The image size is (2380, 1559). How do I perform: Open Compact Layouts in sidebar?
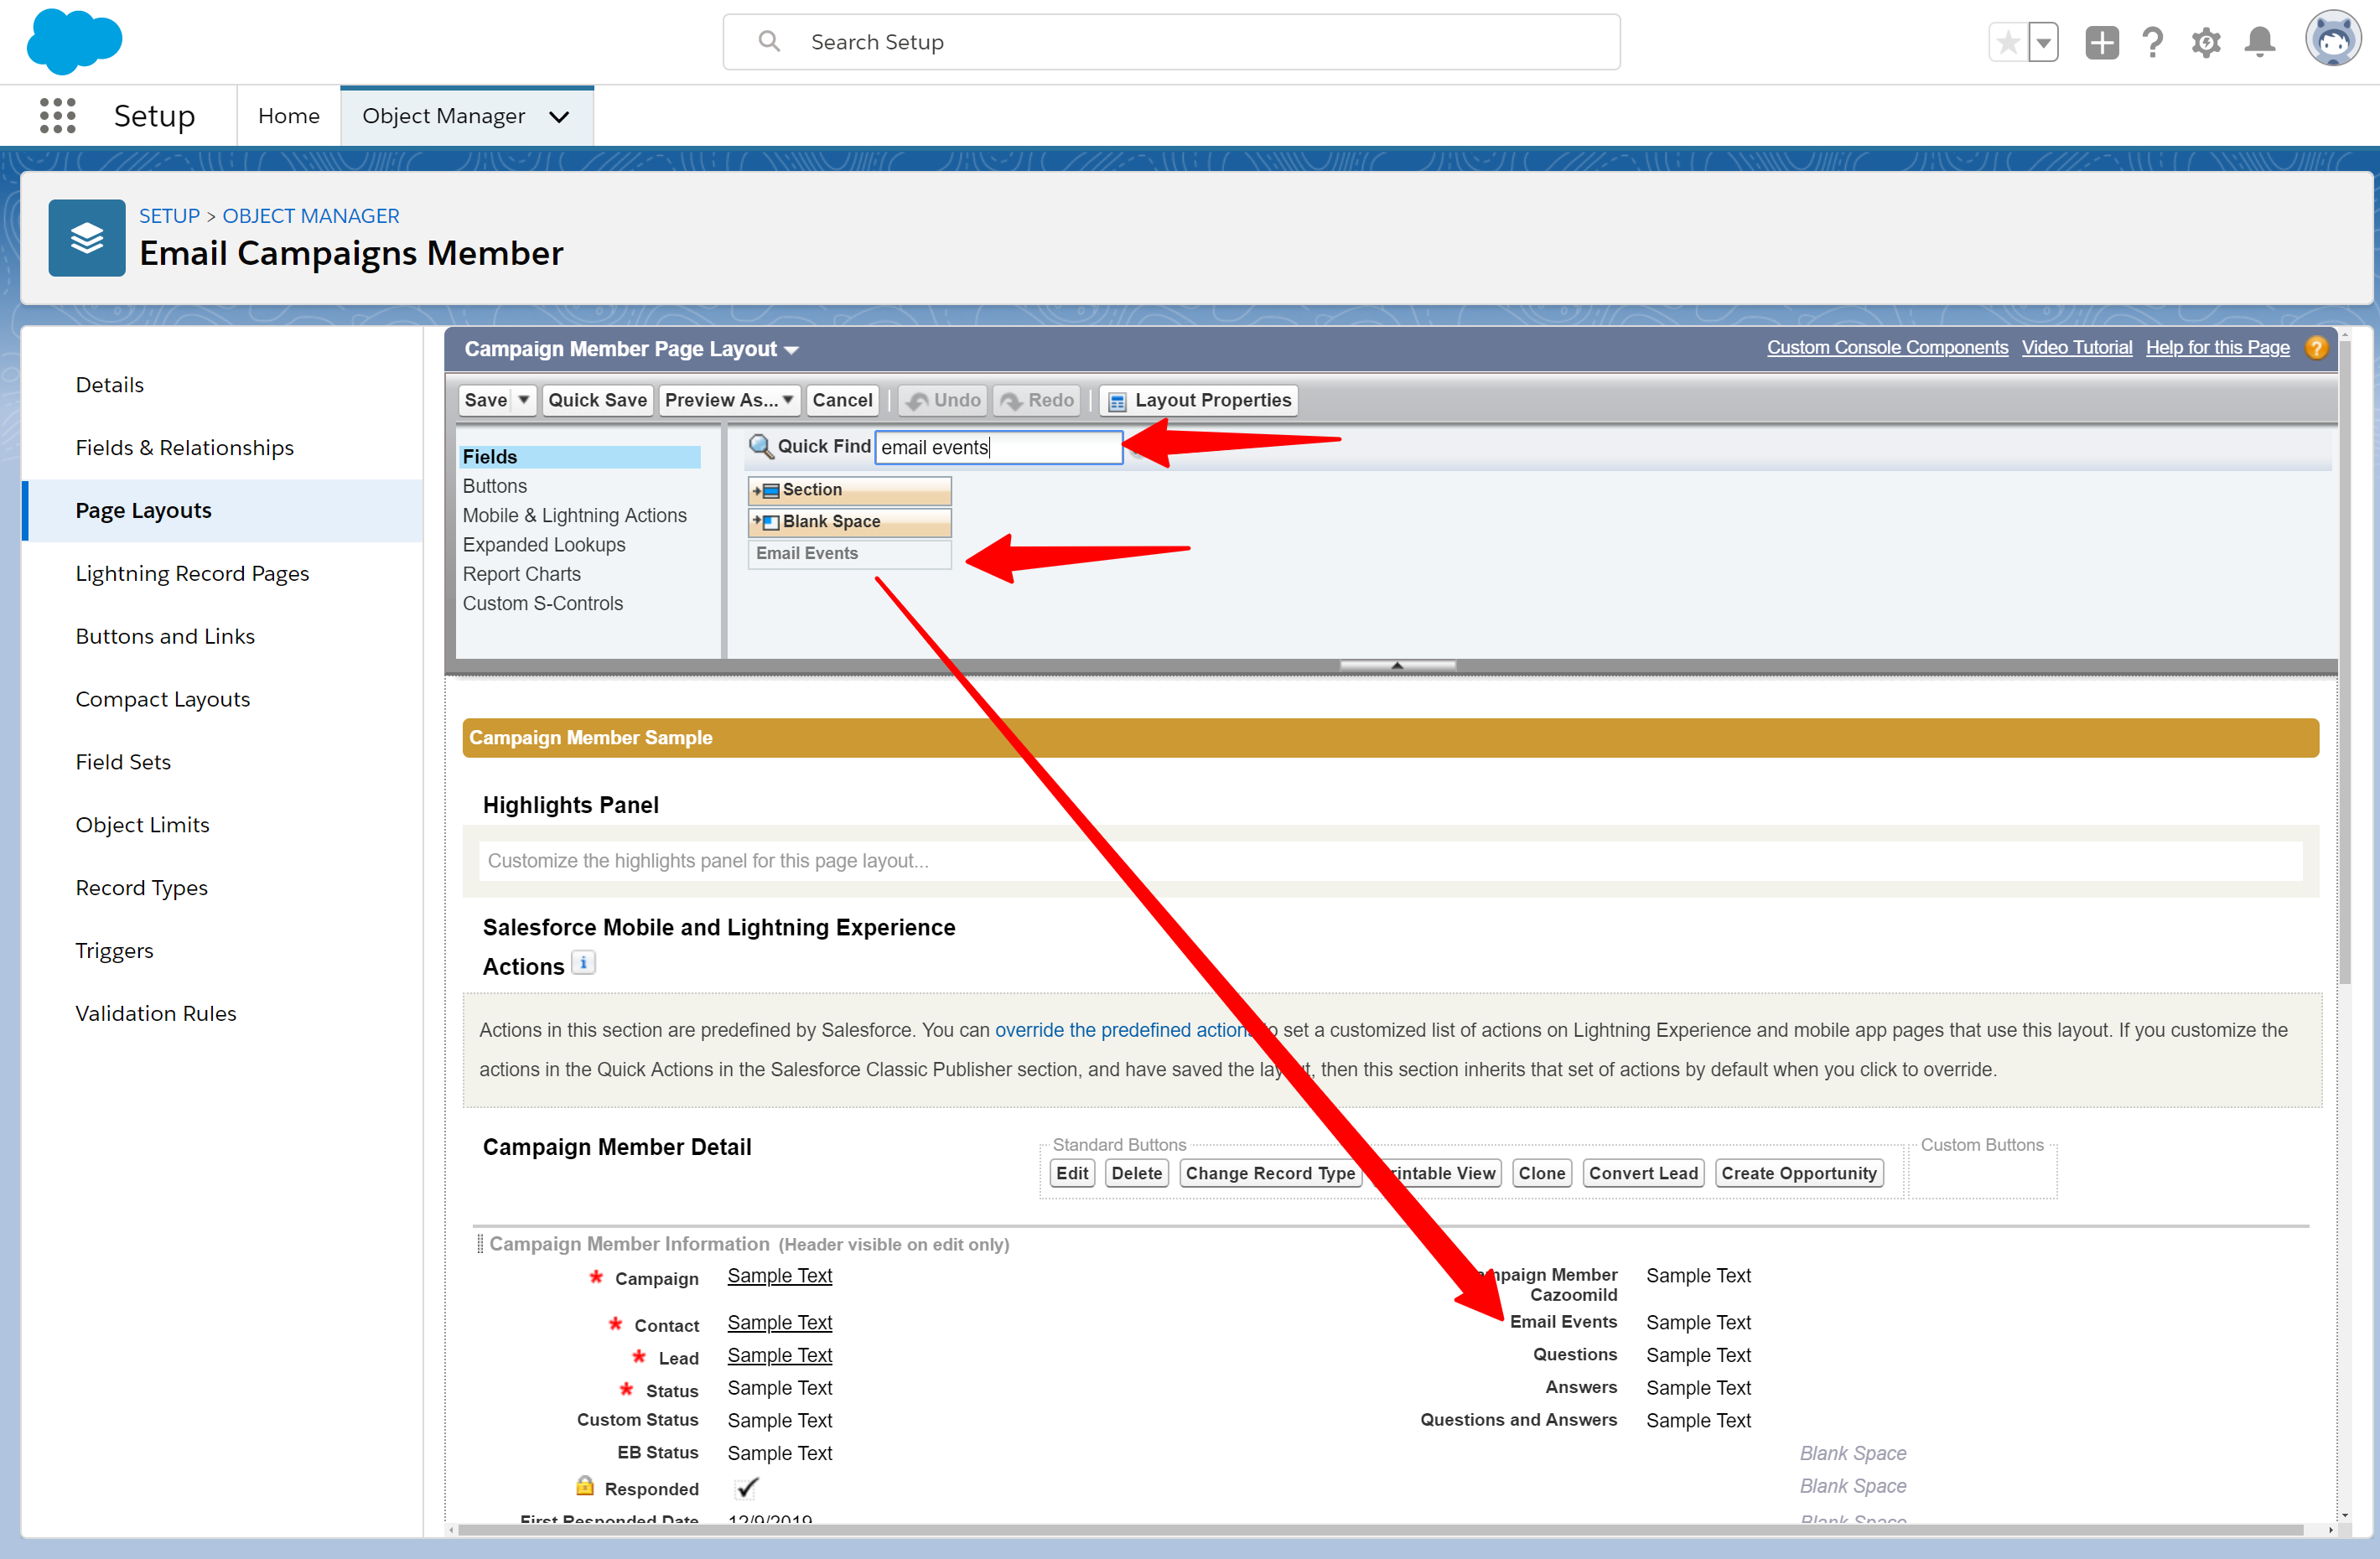tap(163, 700)
